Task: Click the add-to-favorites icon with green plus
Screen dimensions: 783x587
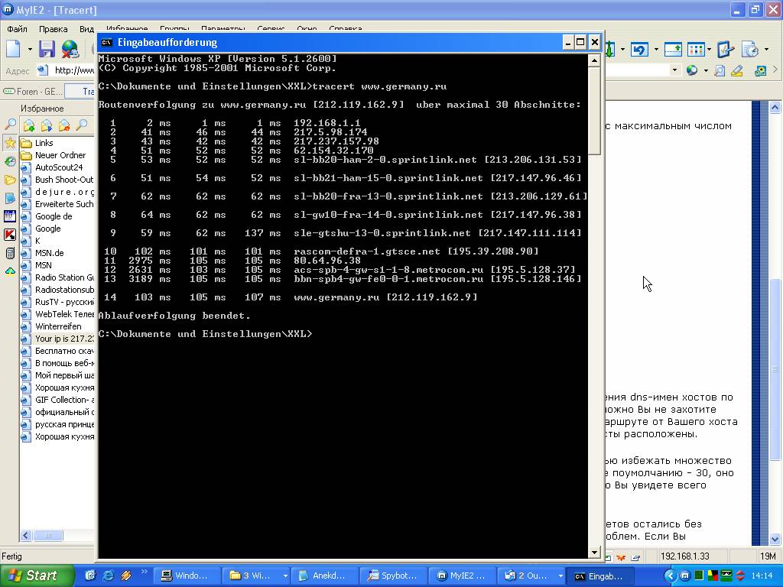Action: pos(29,125)
